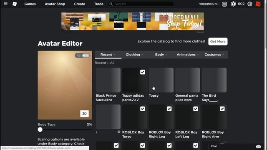Uncheck ROBLOX Boy Torso checkbox
Viewport: 267px width, 150px height.
143,109
